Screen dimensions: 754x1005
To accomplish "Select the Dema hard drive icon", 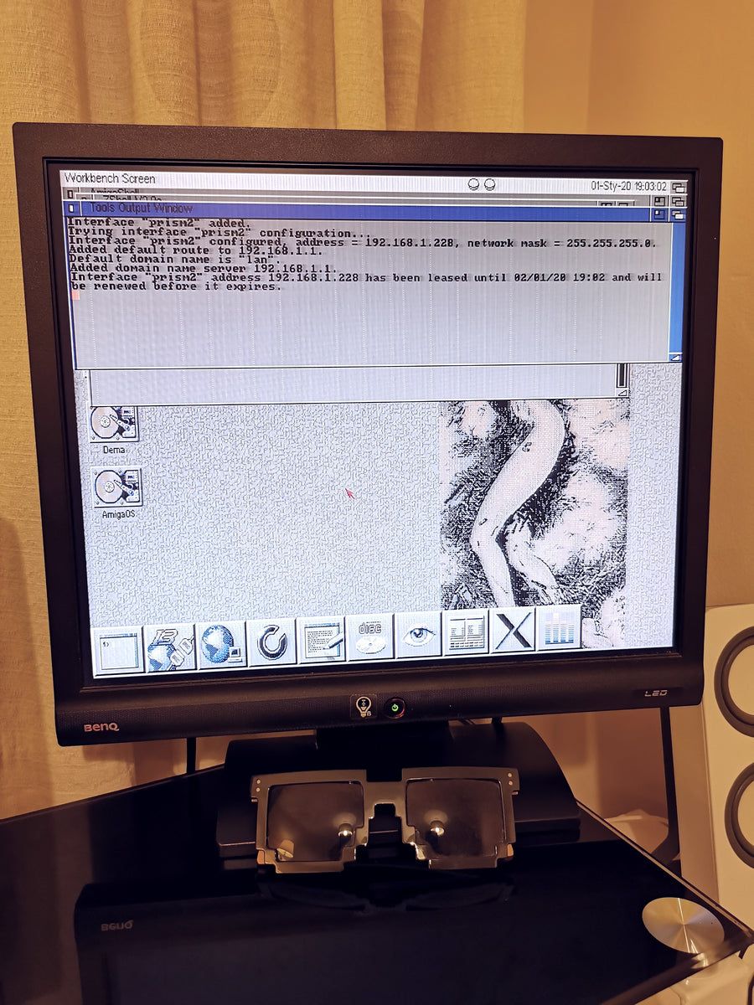I will click(115, 430).
